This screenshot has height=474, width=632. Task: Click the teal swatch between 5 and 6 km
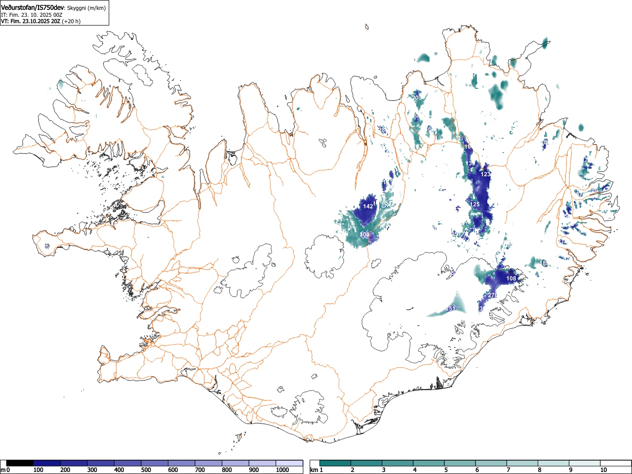[460, 463]
